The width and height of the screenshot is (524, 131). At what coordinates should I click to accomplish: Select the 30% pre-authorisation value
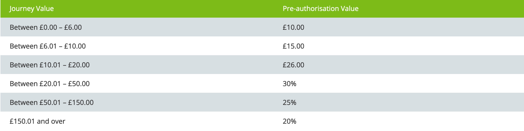tap(289, 83)
